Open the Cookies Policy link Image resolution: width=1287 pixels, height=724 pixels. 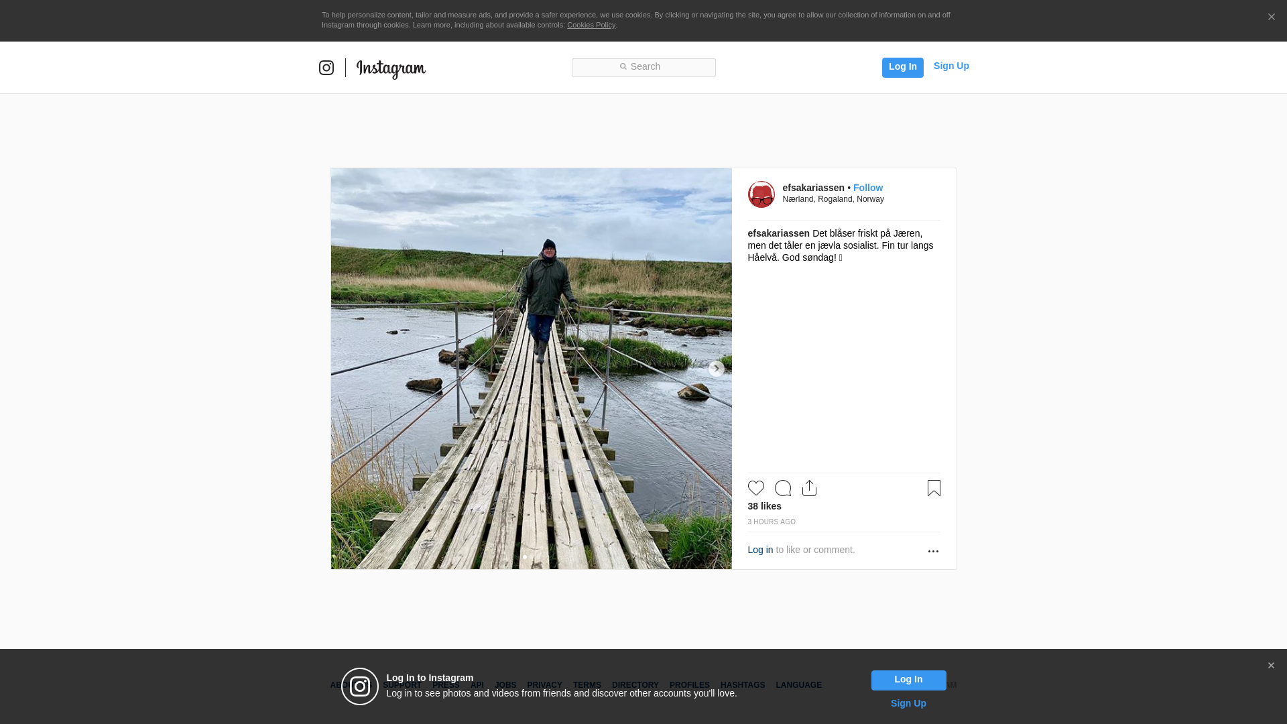591,25
